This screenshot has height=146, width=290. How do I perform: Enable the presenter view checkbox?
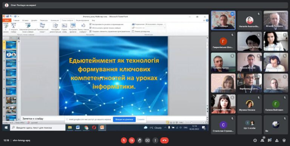point(133,31)
